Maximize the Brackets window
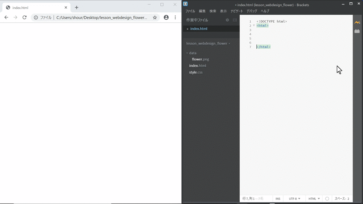 coord(351,4)
